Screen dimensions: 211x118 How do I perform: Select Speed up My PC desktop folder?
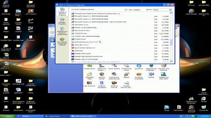coord(204,12)
